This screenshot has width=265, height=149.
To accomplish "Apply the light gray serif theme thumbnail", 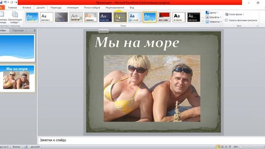I will click(x=76, y=17).
